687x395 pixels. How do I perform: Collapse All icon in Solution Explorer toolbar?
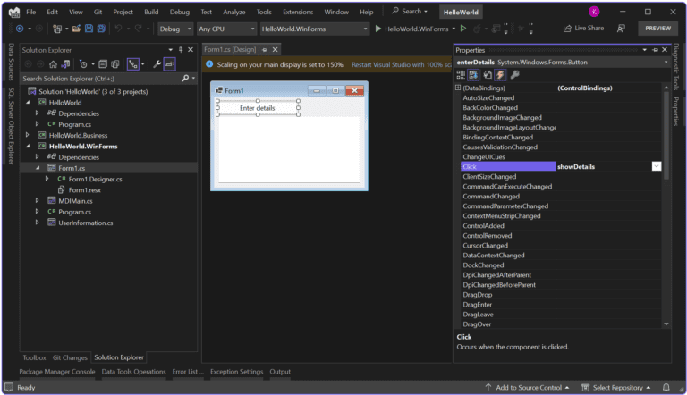103,64
